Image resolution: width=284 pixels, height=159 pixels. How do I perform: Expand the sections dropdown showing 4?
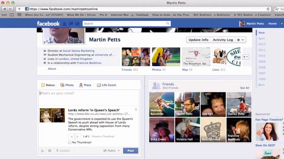pyautogui.click(x=245, y=57)
